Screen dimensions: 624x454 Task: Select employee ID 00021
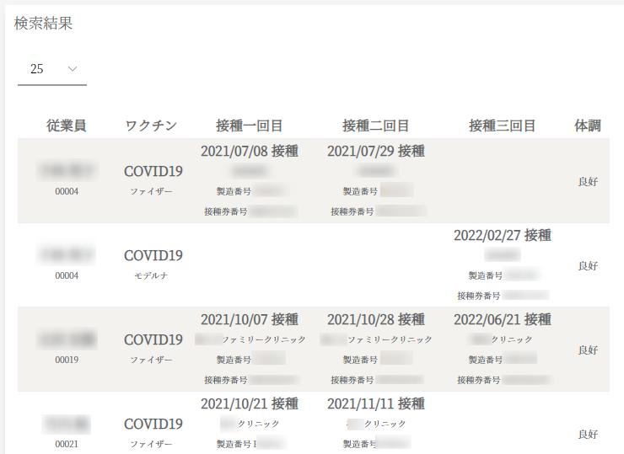(x=67, y=444)
